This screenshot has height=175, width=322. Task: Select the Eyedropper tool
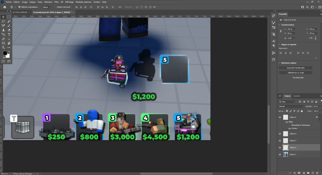click(3, 26)
